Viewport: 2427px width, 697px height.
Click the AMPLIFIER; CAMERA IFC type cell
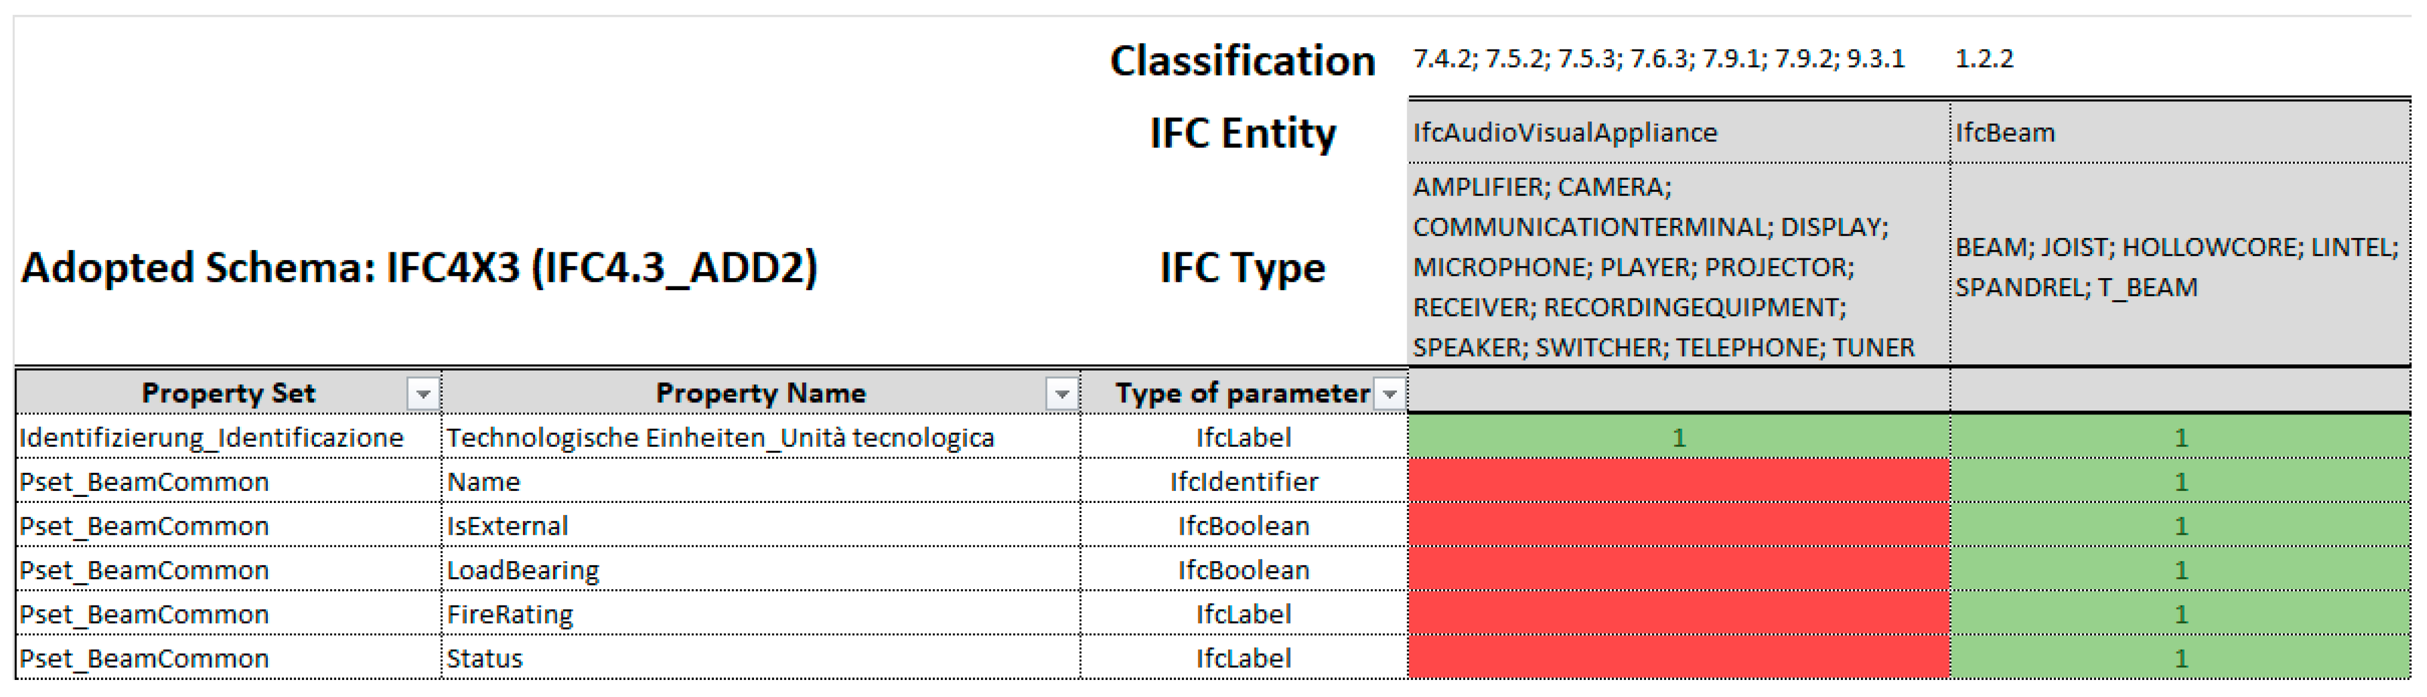click(1664, 268)
